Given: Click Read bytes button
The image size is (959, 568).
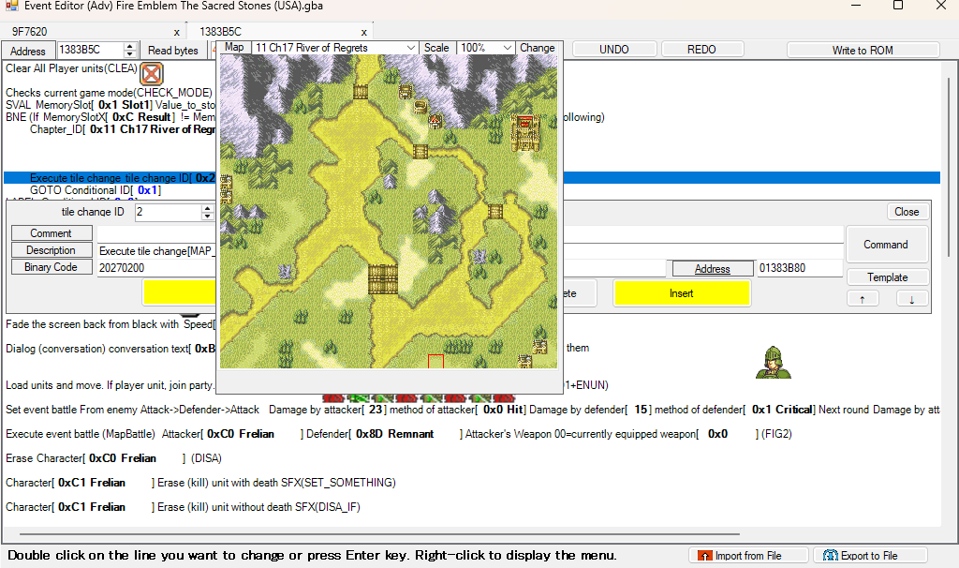Looking at the screenshot, I should (x=173, y=51).
